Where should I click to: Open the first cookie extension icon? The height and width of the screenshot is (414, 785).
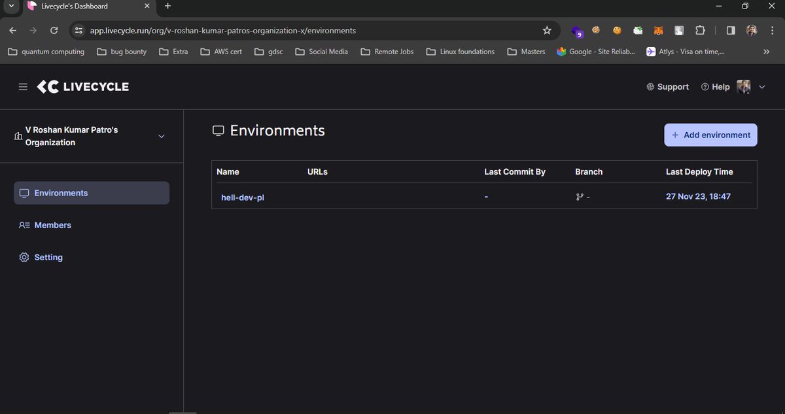click(596, 30)
